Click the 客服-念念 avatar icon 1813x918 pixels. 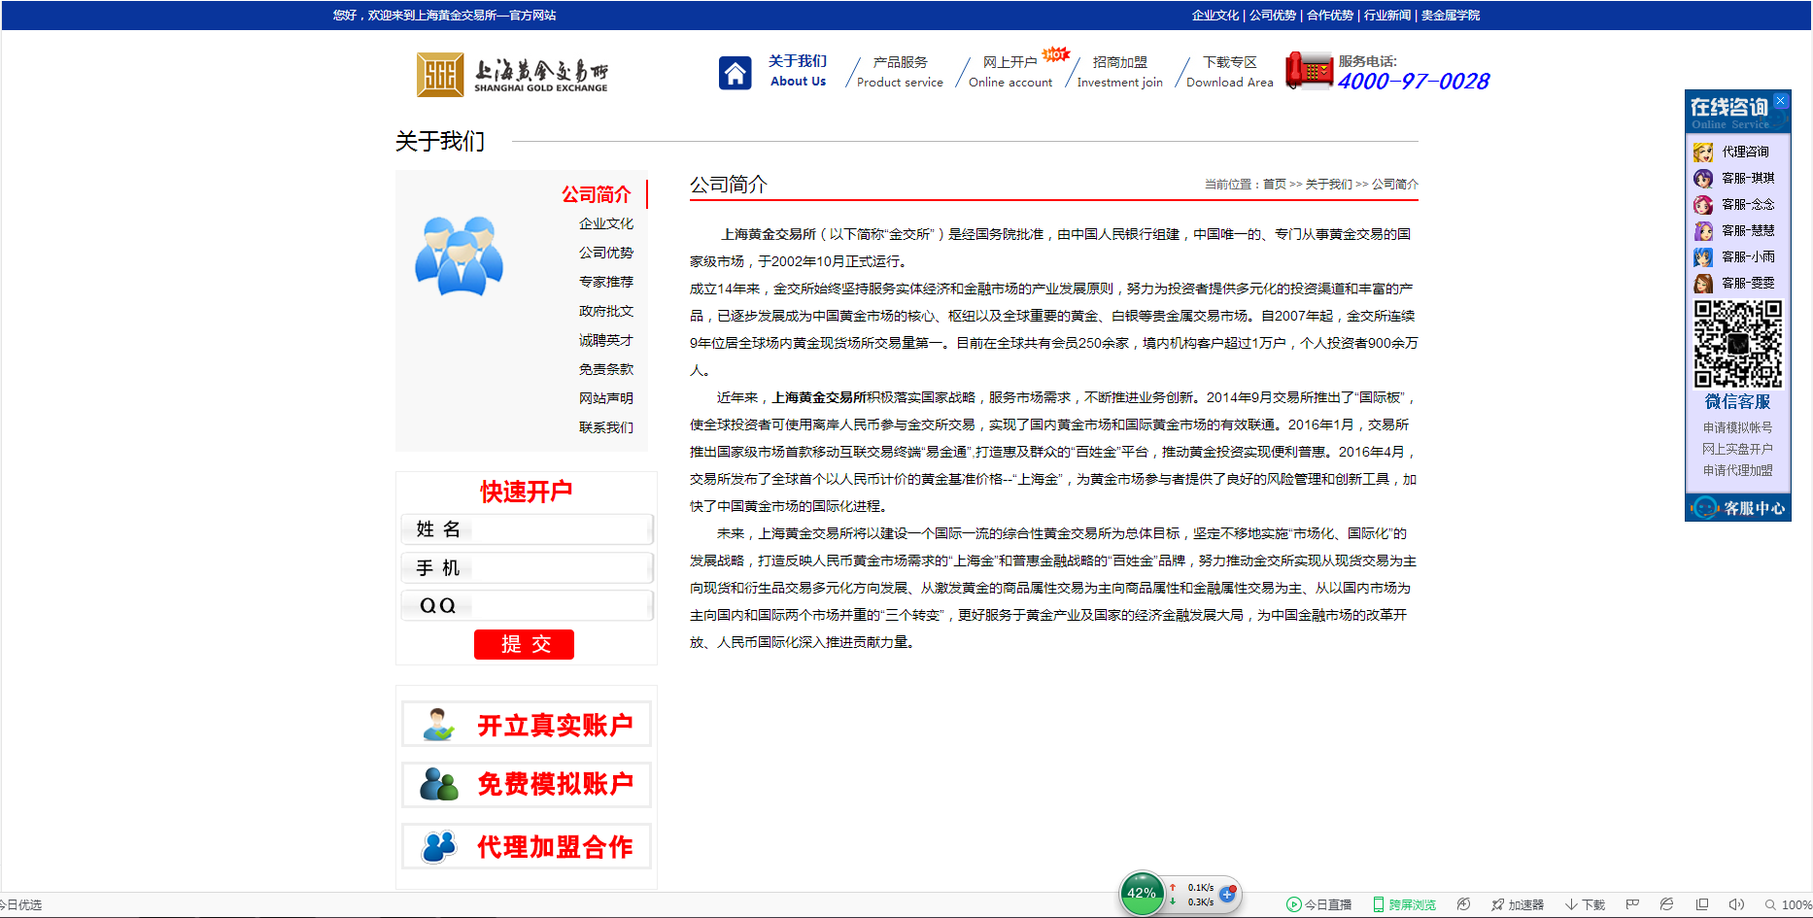click(1703, 205)
